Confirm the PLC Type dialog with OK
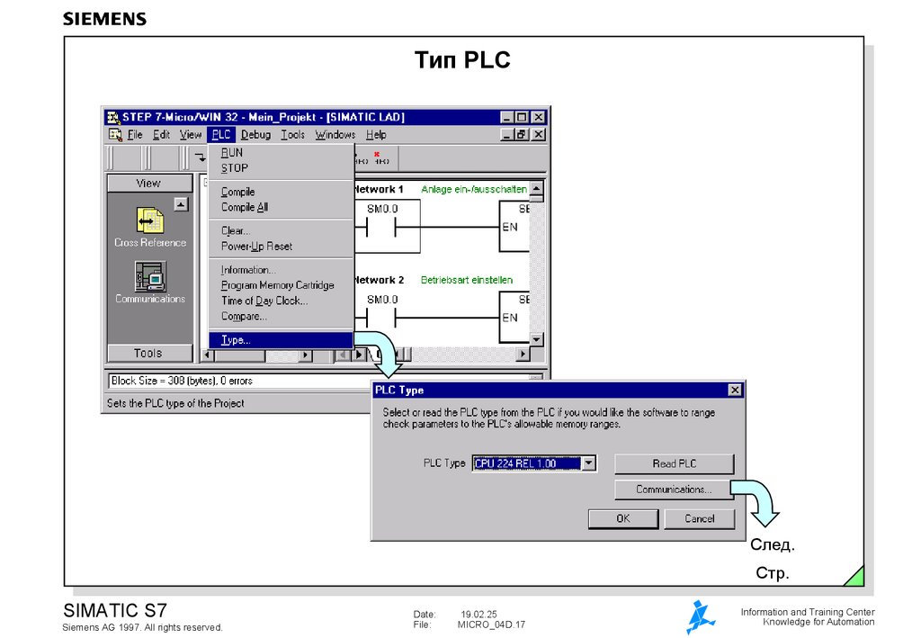This screenshot has width=921, height=638. click(623, 518)
